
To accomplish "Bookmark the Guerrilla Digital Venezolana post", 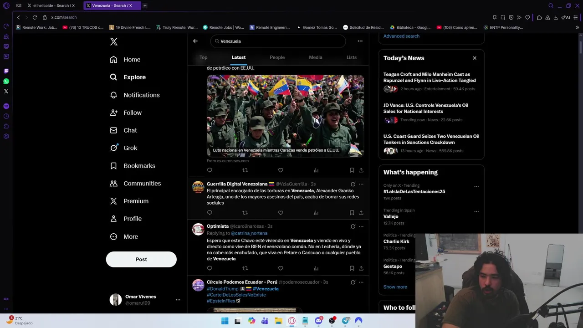I will click(x=352, y=213).
